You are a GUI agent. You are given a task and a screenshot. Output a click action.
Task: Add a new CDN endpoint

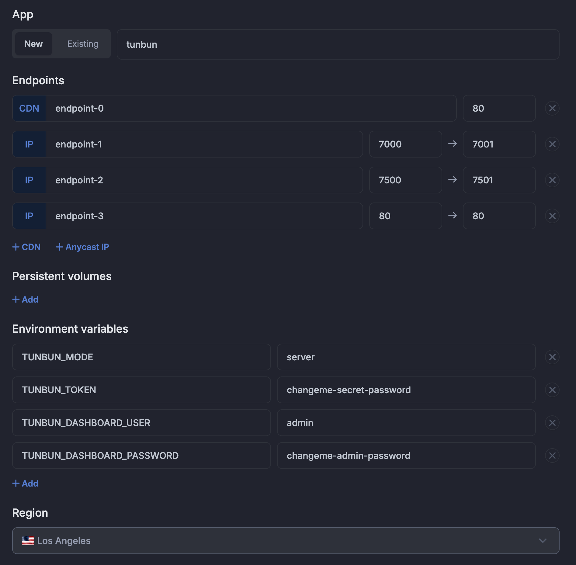pyautogui.click(x=26, y=247)
